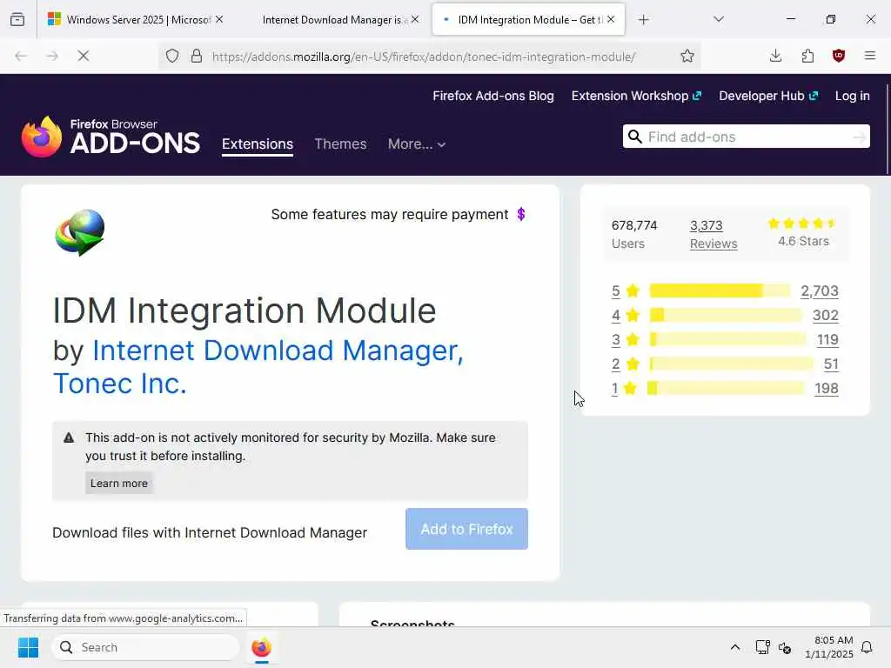
Task: Click the muted volume tray icon
Action: click(x=786, y=647)
